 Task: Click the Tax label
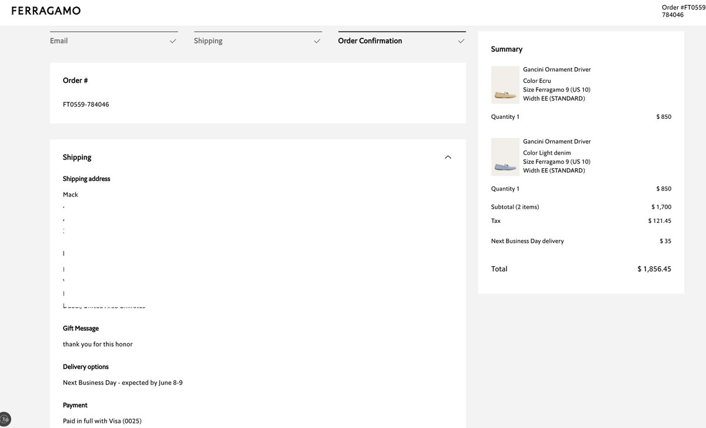click(x=496, y=221)
